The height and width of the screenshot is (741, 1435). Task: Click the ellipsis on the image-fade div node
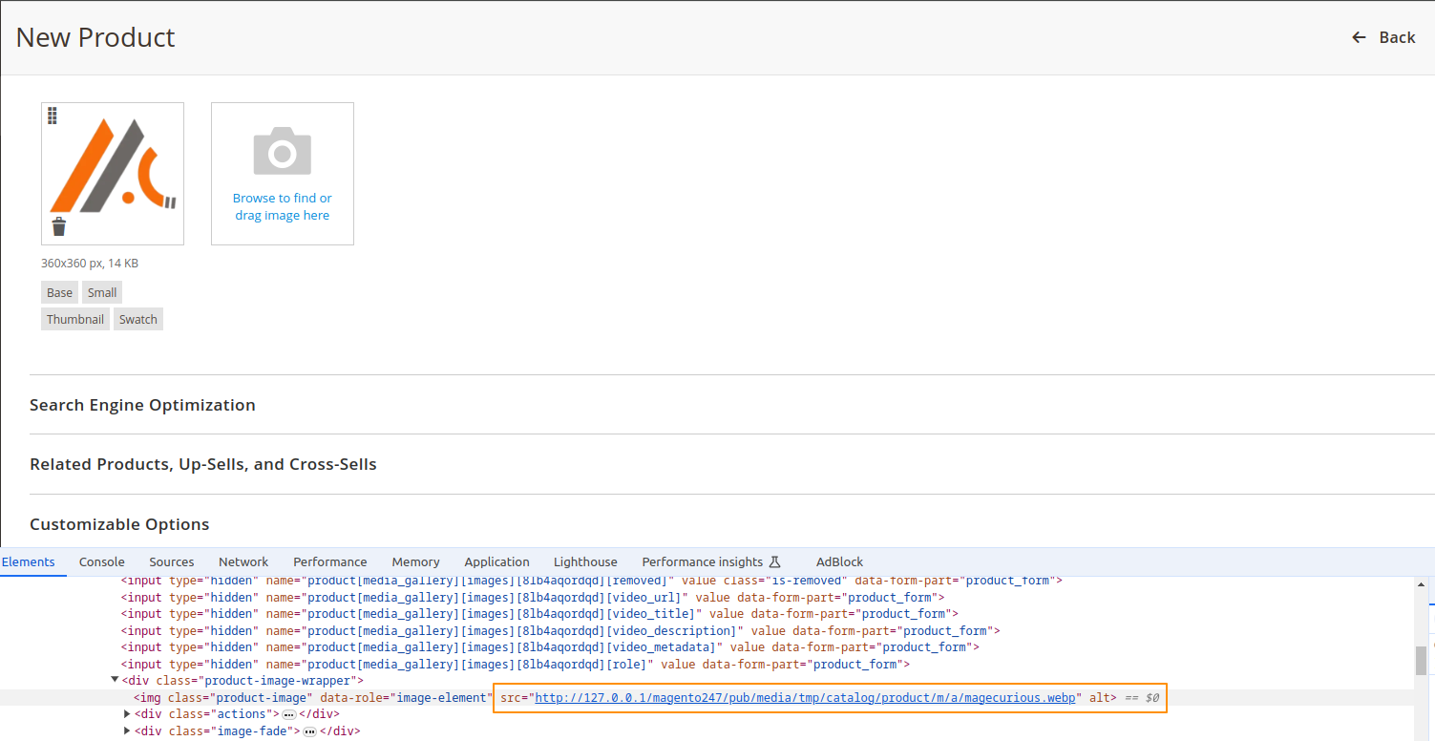point(307,730)
